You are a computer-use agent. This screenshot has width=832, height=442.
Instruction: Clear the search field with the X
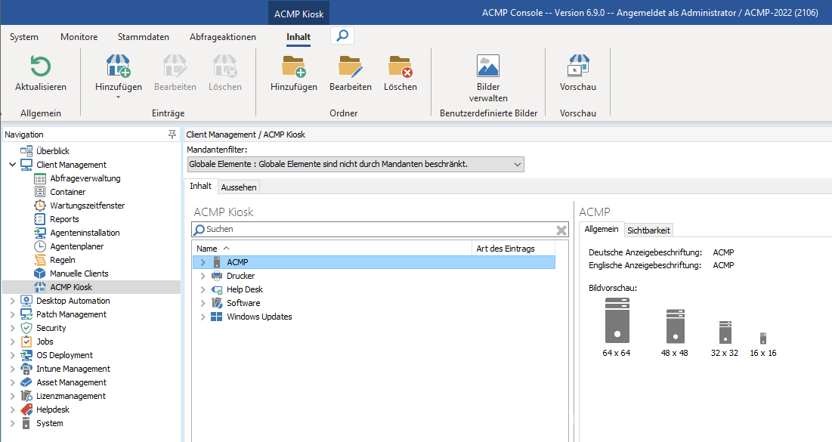coord(561,230)
